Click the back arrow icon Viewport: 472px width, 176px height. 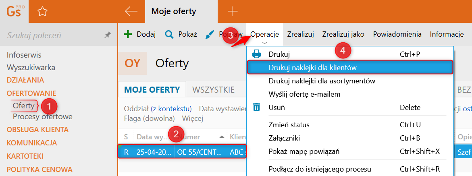point(131,11)
